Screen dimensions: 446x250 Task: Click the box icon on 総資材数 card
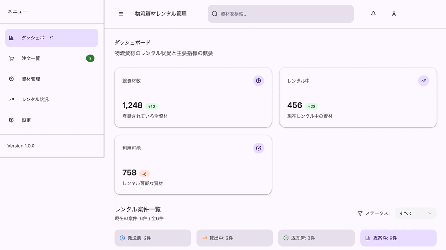pyautogui.click(x=258, y=81)
